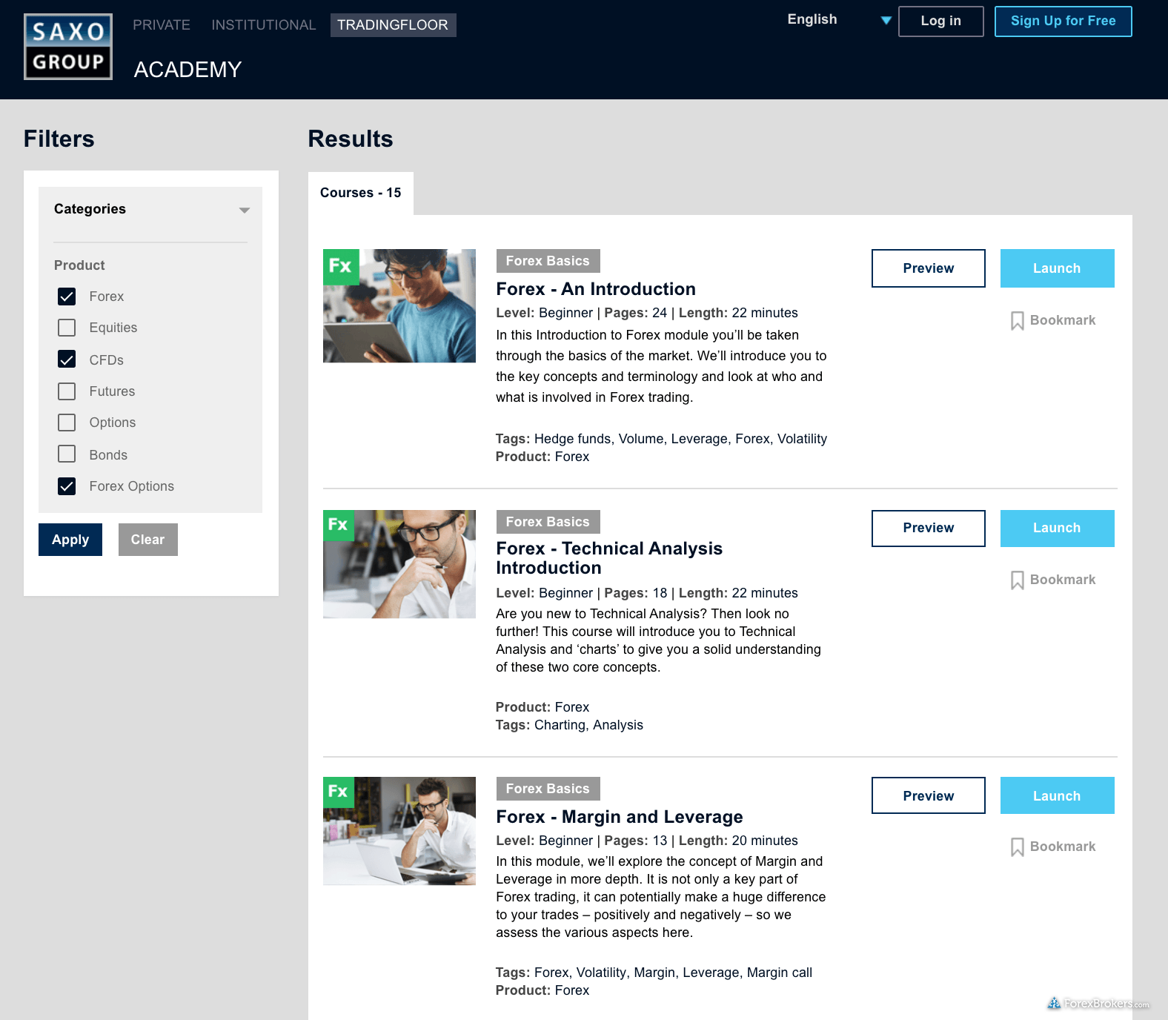Click Forex Basics tag on Technical Analysis course
The image size is (1168, 1020).
coord(548,522)
